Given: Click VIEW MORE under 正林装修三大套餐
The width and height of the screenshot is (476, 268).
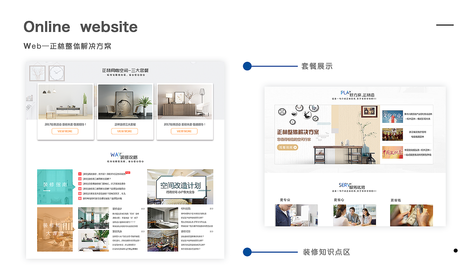Looking at the screenshot, I should tap(125, 131).
